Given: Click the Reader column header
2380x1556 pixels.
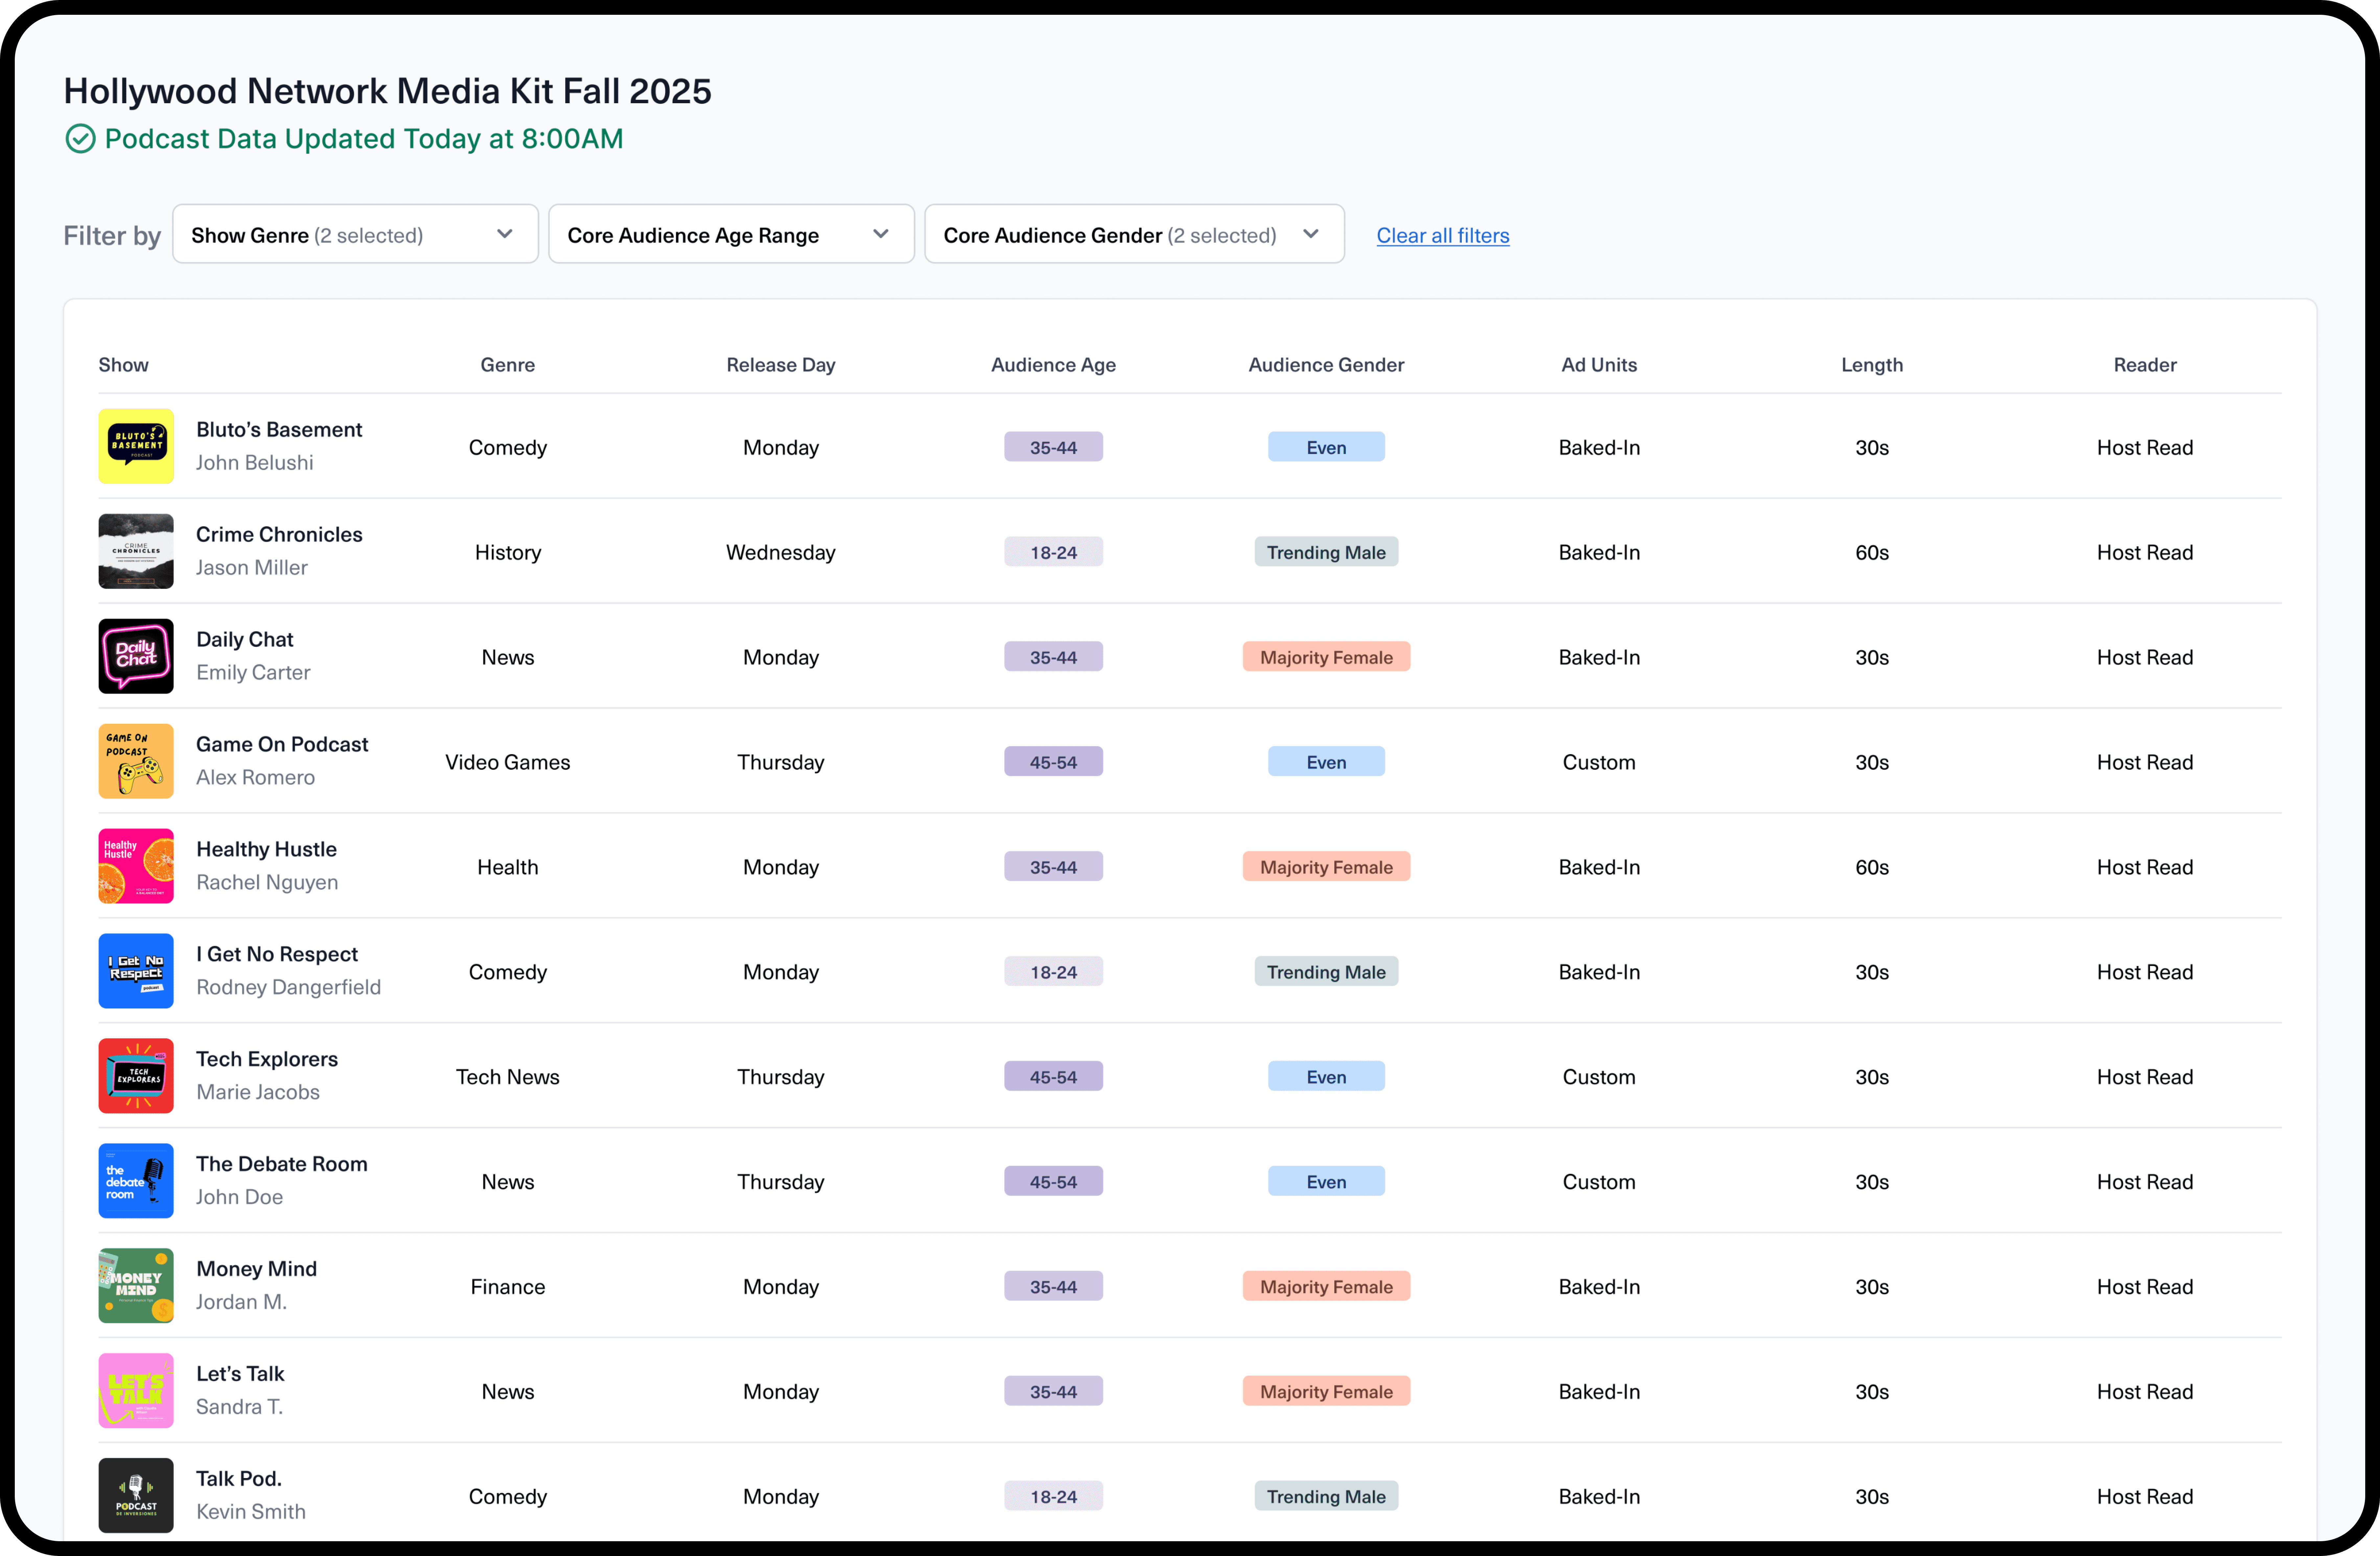Looking at the screenshot, I should pos(2145,365).
